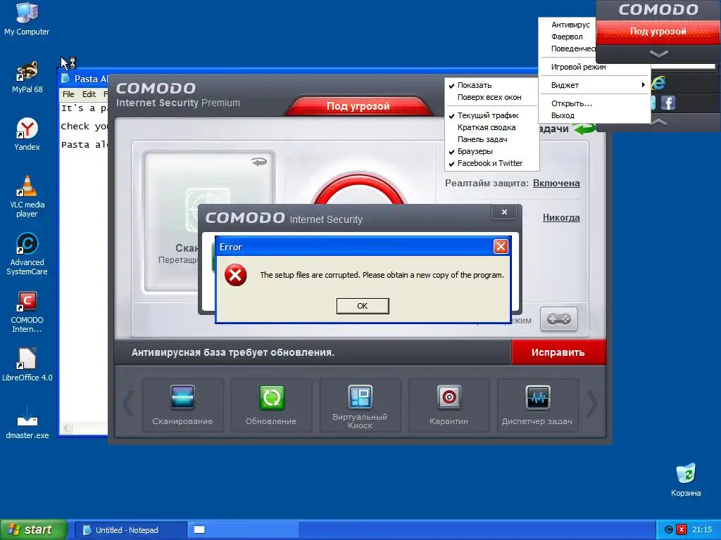Expand the Comodo widget down chevron
721x540 pixels.
click(658, 54)
